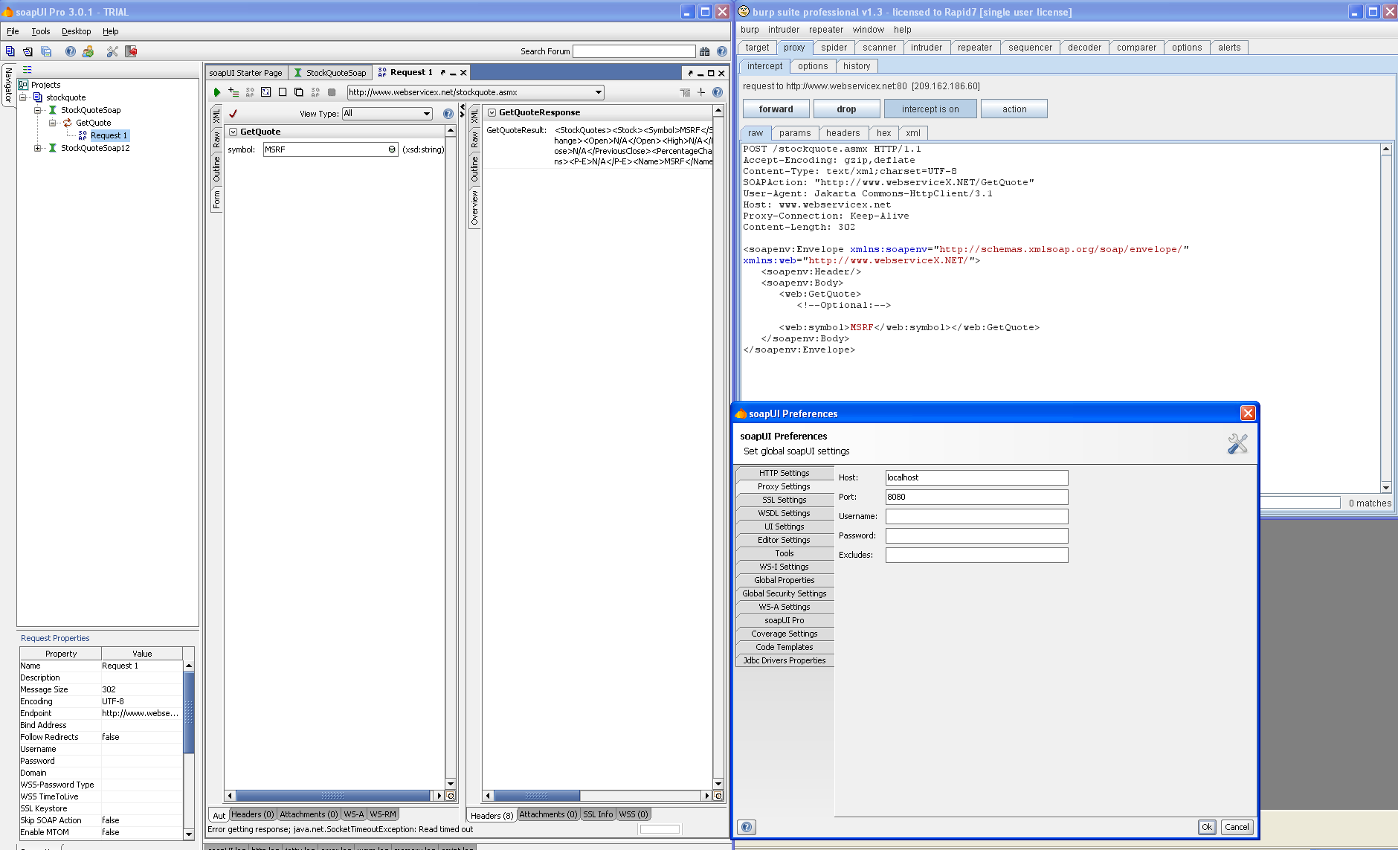
Task: Click the Excludes field in Proxy Settings
Action: (976, 555)
